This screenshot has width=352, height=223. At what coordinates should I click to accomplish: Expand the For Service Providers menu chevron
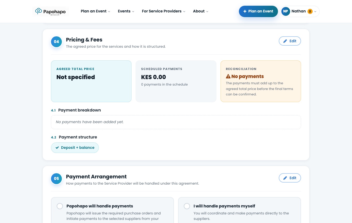[x=184, y=11]
